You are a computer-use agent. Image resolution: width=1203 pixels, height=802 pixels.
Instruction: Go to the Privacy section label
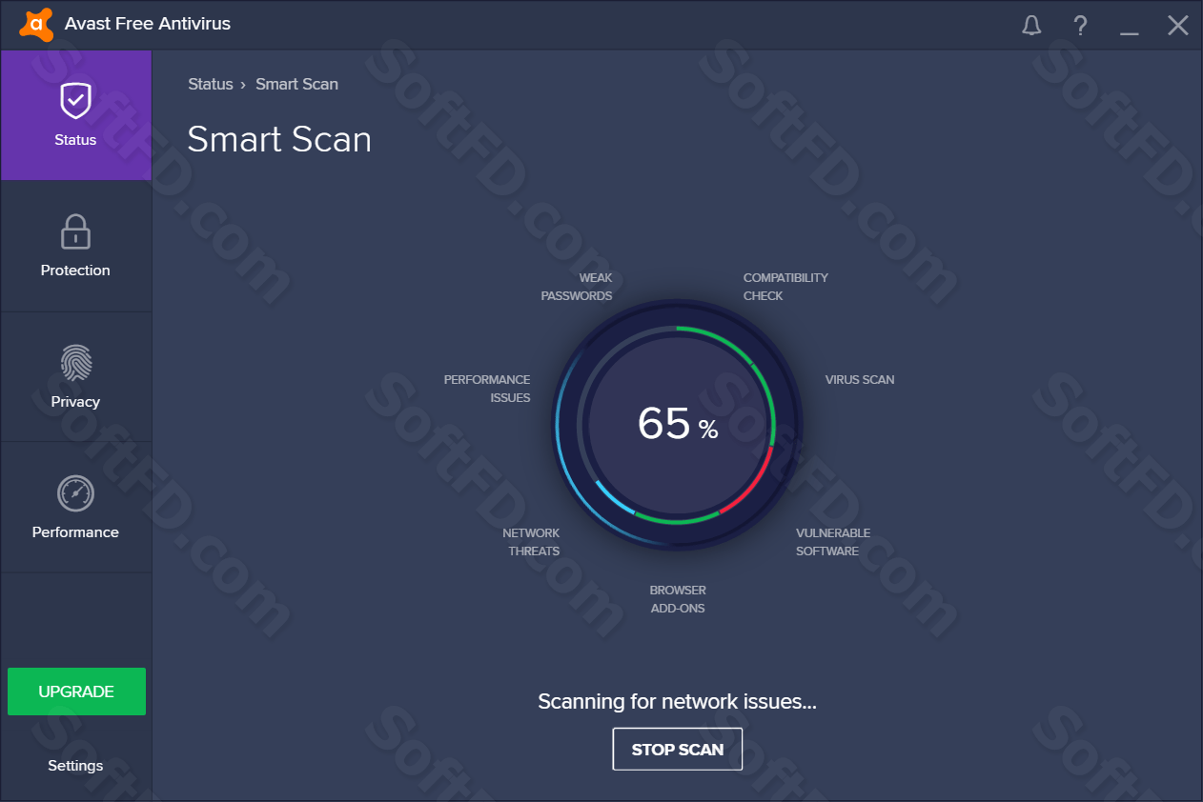click(x=75, y=402)
